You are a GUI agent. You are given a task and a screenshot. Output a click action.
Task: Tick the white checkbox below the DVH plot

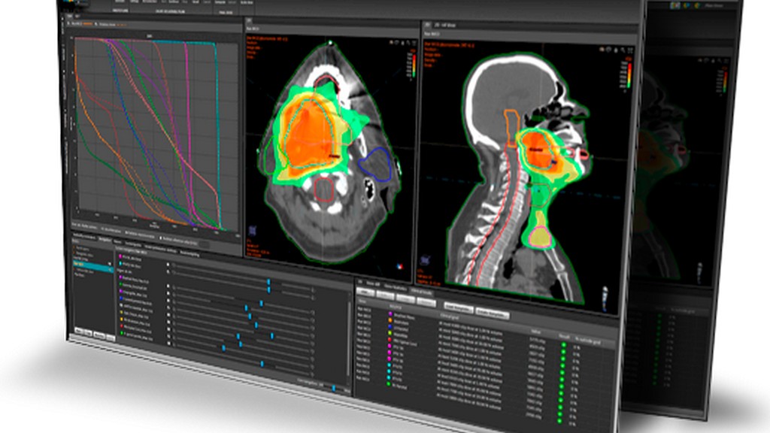161,238
